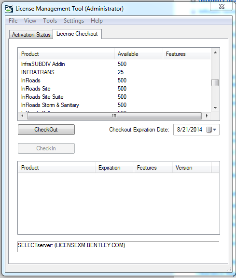Viewport: 236px width, 278px height.
Task: Select the INFRATRANS product row
Action: tap(115, 72)
